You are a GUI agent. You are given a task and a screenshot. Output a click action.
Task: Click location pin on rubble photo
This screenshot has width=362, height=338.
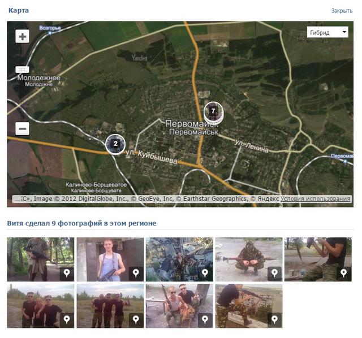coord(205,274)
